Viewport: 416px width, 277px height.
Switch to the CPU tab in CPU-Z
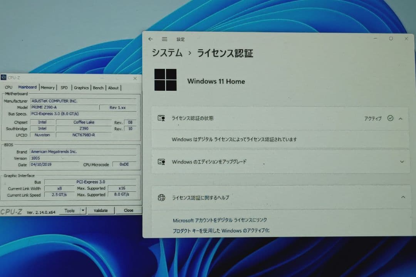8,87
